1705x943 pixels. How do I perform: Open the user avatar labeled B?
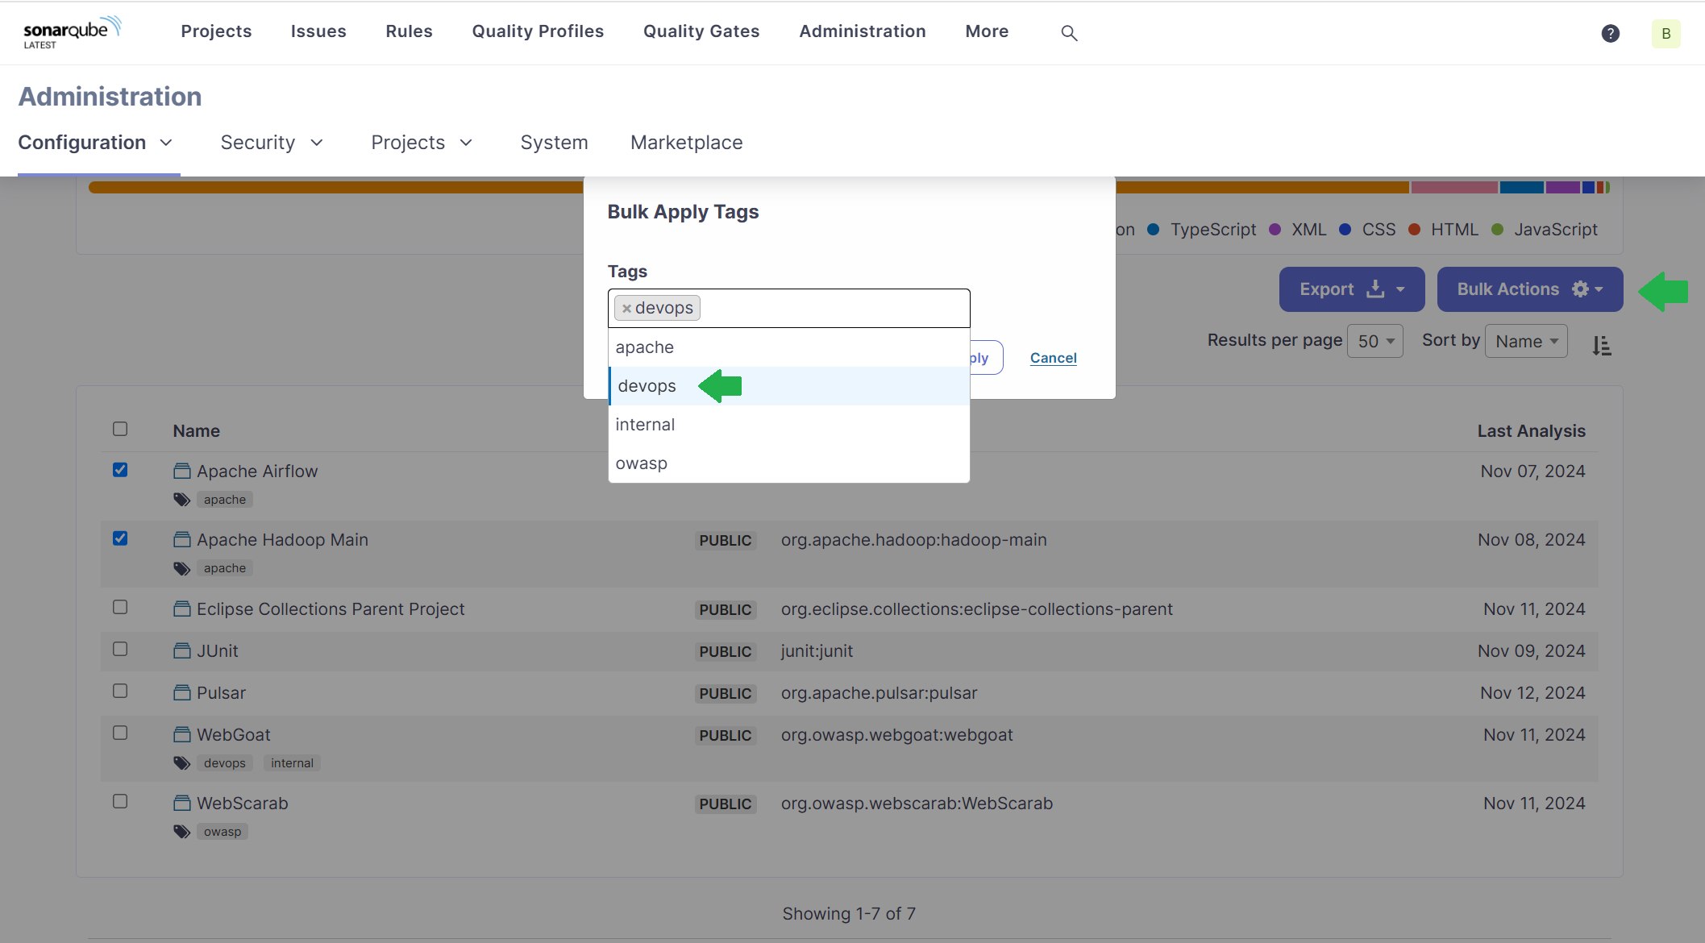(1665, 34)
